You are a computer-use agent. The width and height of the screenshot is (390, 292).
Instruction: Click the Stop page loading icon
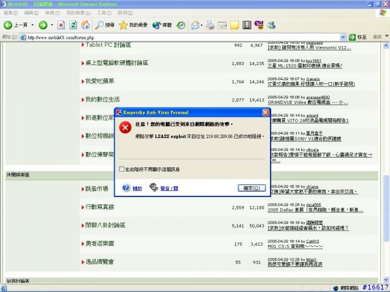click(61, 25)
